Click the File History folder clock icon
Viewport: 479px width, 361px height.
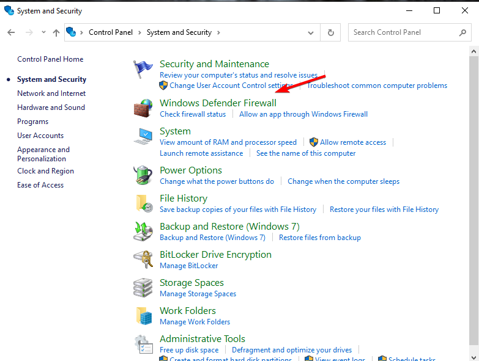pyautogui.click(x=144, y=203)
